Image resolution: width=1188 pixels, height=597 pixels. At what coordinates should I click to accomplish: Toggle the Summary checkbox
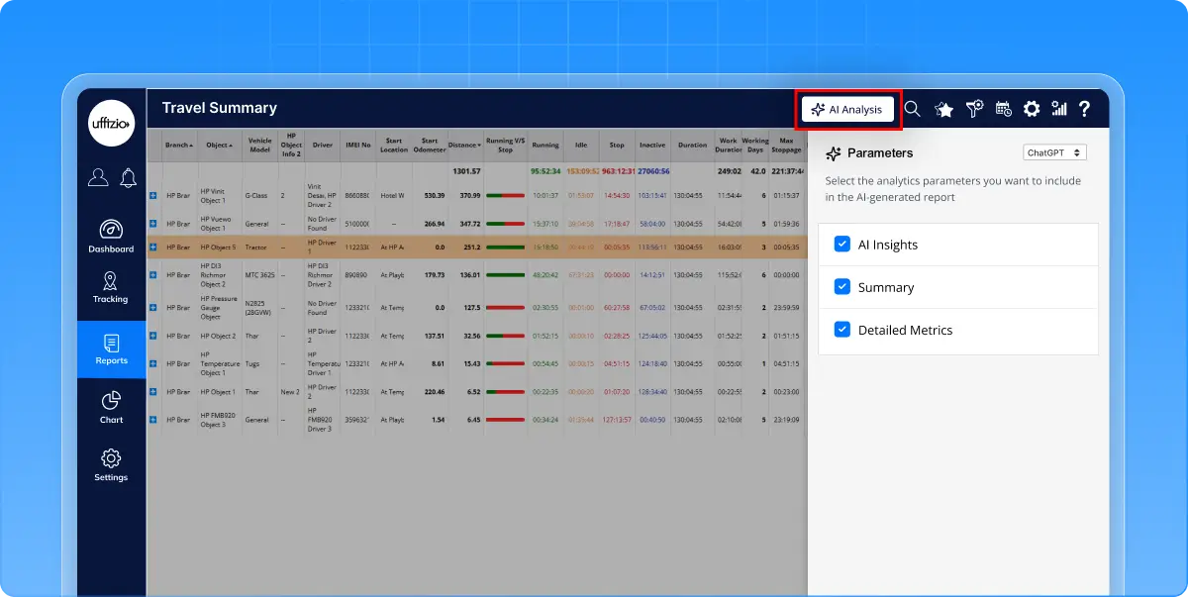coord(842,287)
